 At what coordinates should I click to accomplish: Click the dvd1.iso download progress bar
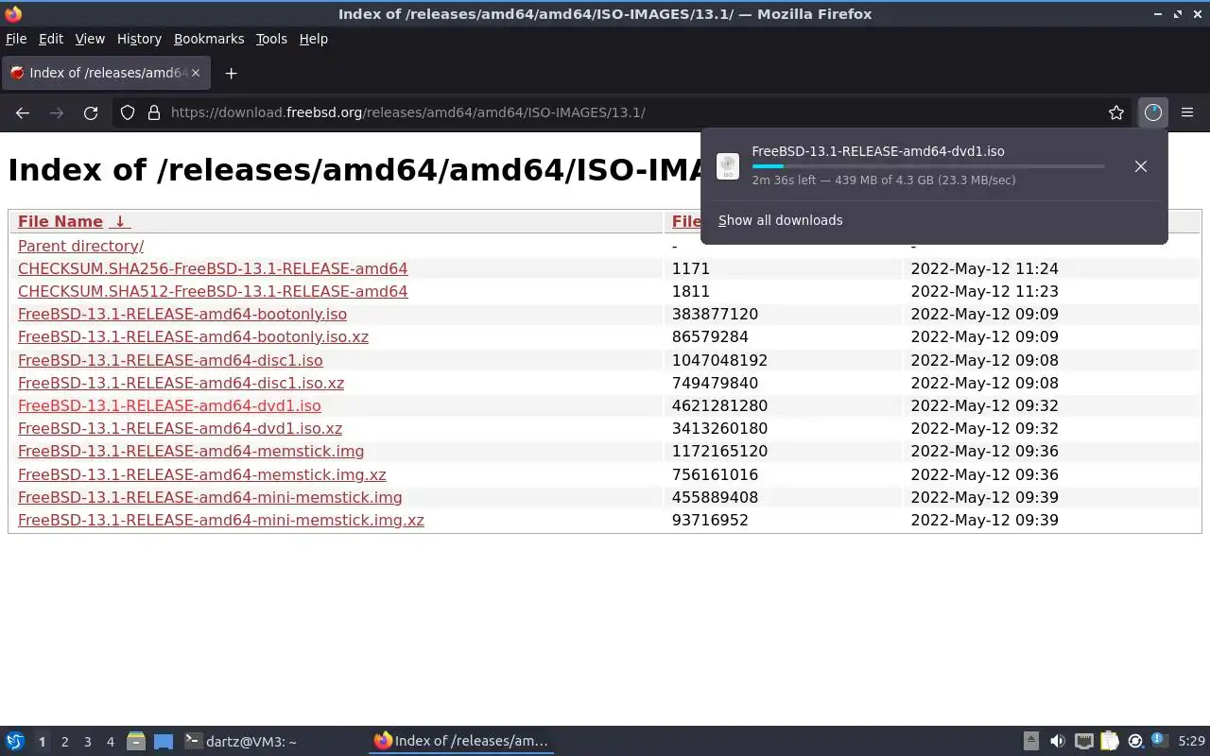(927, 166)
